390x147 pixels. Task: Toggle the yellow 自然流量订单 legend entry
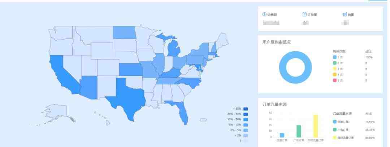(x=343, y=138)
